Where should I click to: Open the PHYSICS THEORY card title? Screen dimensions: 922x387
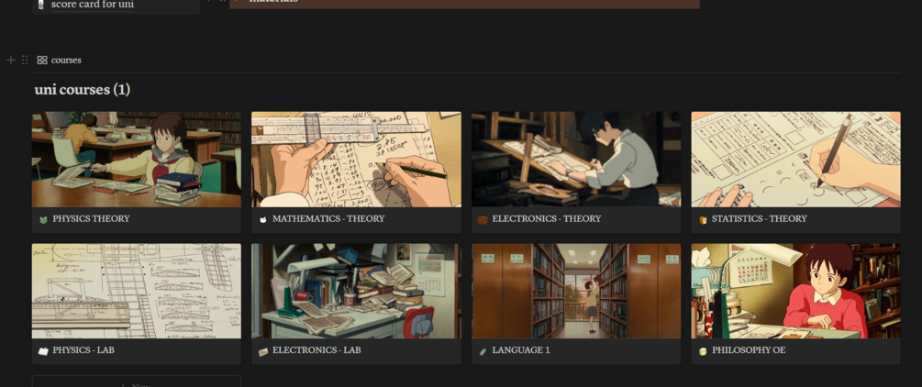(x=91, y=219)
